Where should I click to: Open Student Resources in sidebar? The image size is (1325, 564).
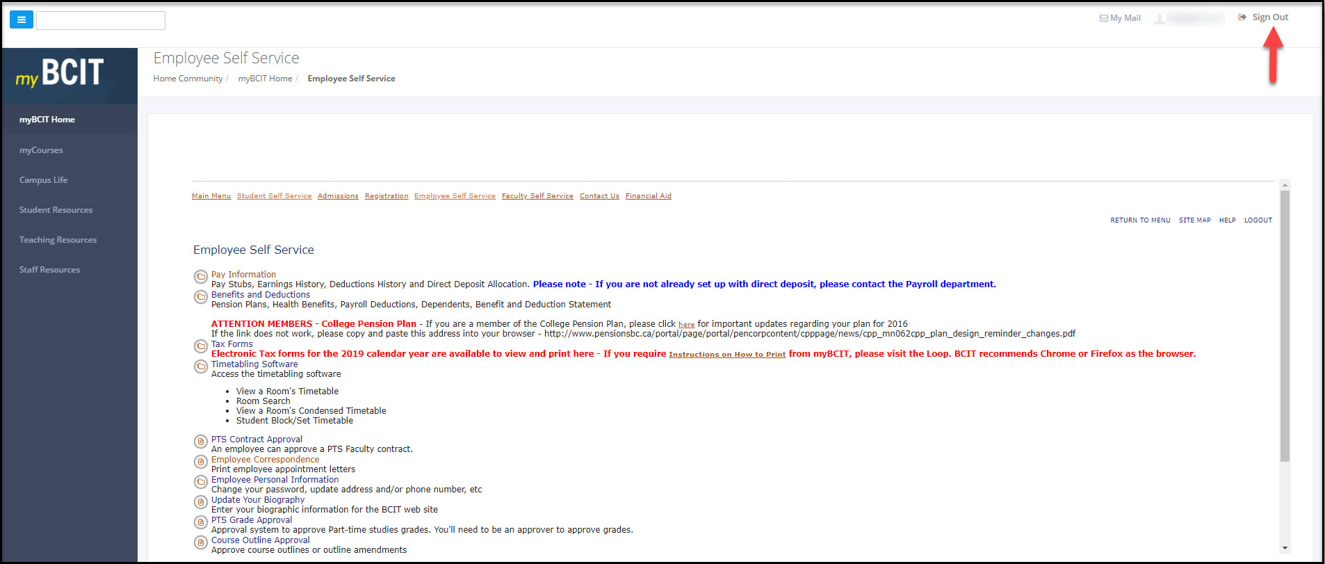56,210
